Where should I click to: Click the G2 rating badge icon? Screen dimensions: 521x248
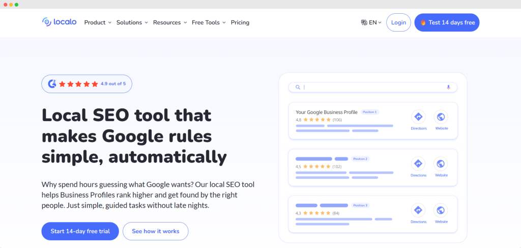[x=51, y=84]
